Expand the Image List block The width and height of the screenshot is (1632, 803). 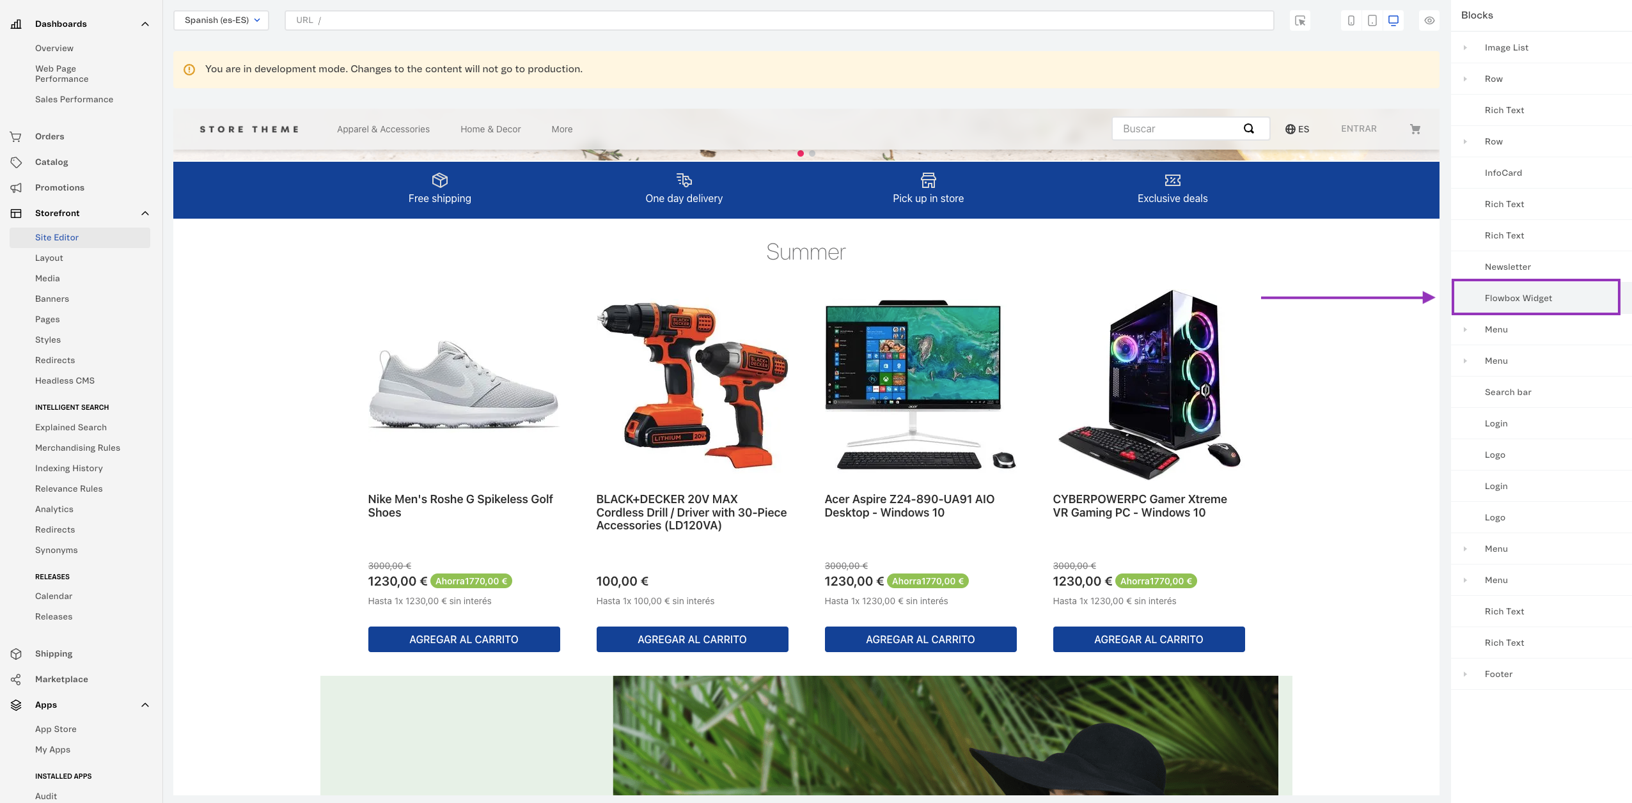[x=1465, y=47]
